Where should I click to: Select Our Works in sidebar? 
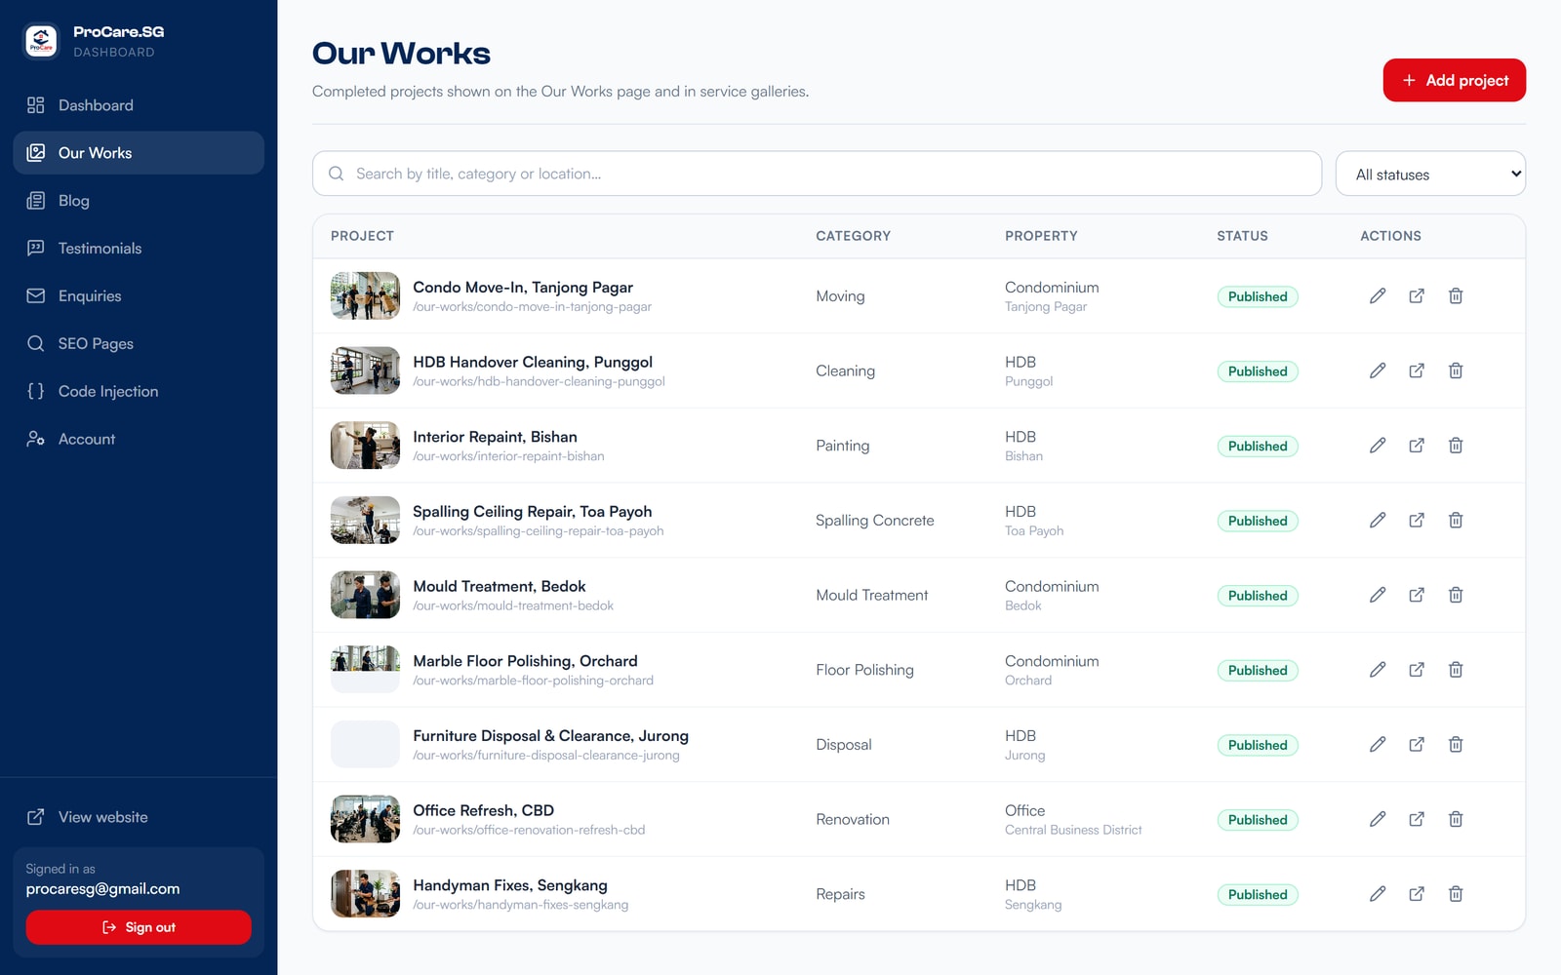click(139, 153)
